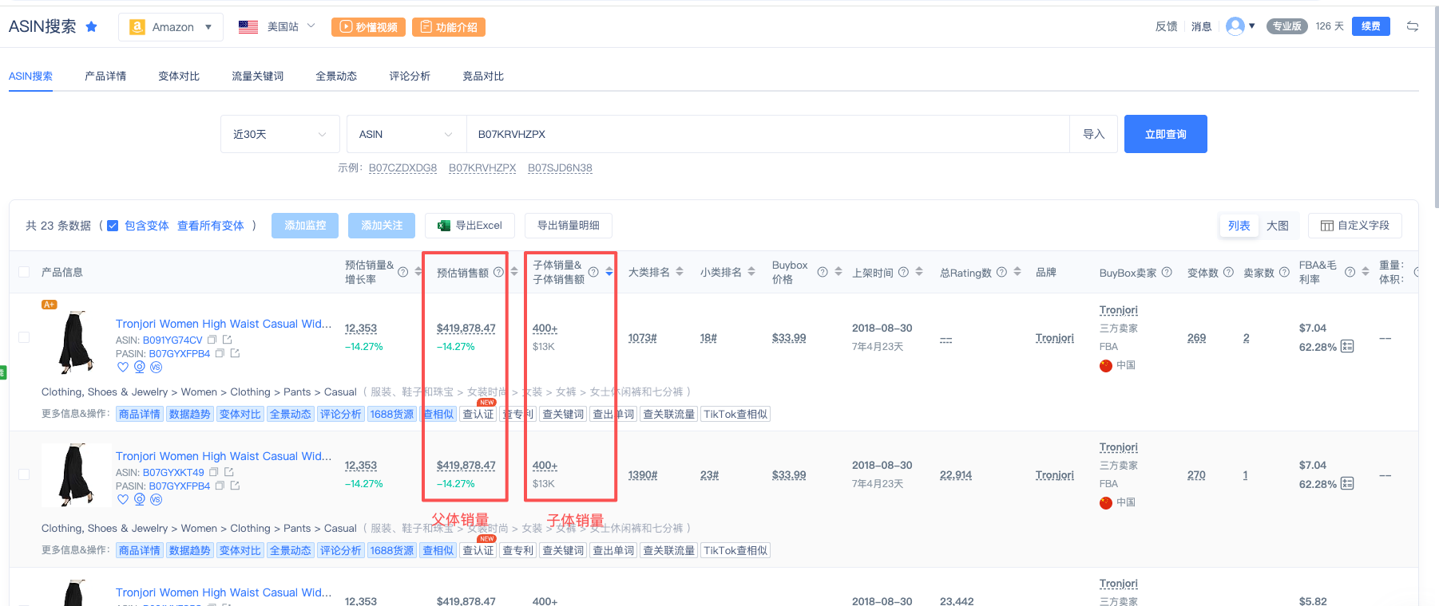The image size is (1439, 606).
Task: Click the 立即查询 search button
Action: [x=1165, y=134]
